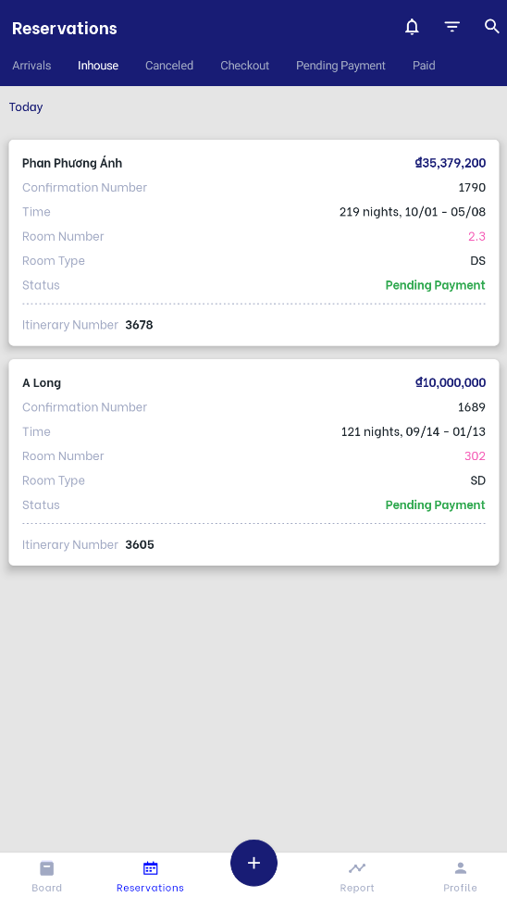Tap room number 2.3 link
This screenshot has width=507, height=897.
point(476,236)
